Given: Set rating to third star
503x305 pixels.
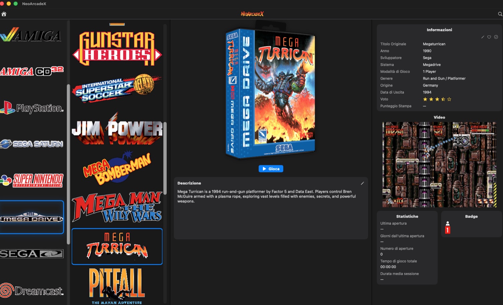Looking at the screenshot, I should click(x=437, y=99).
